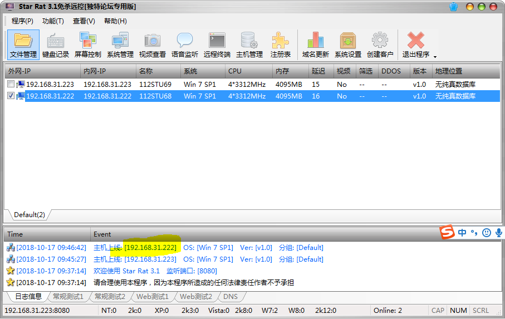Check the box for host 192.168.31.223
This screenshot has height=319, width=505.
[x=11, y=84]
